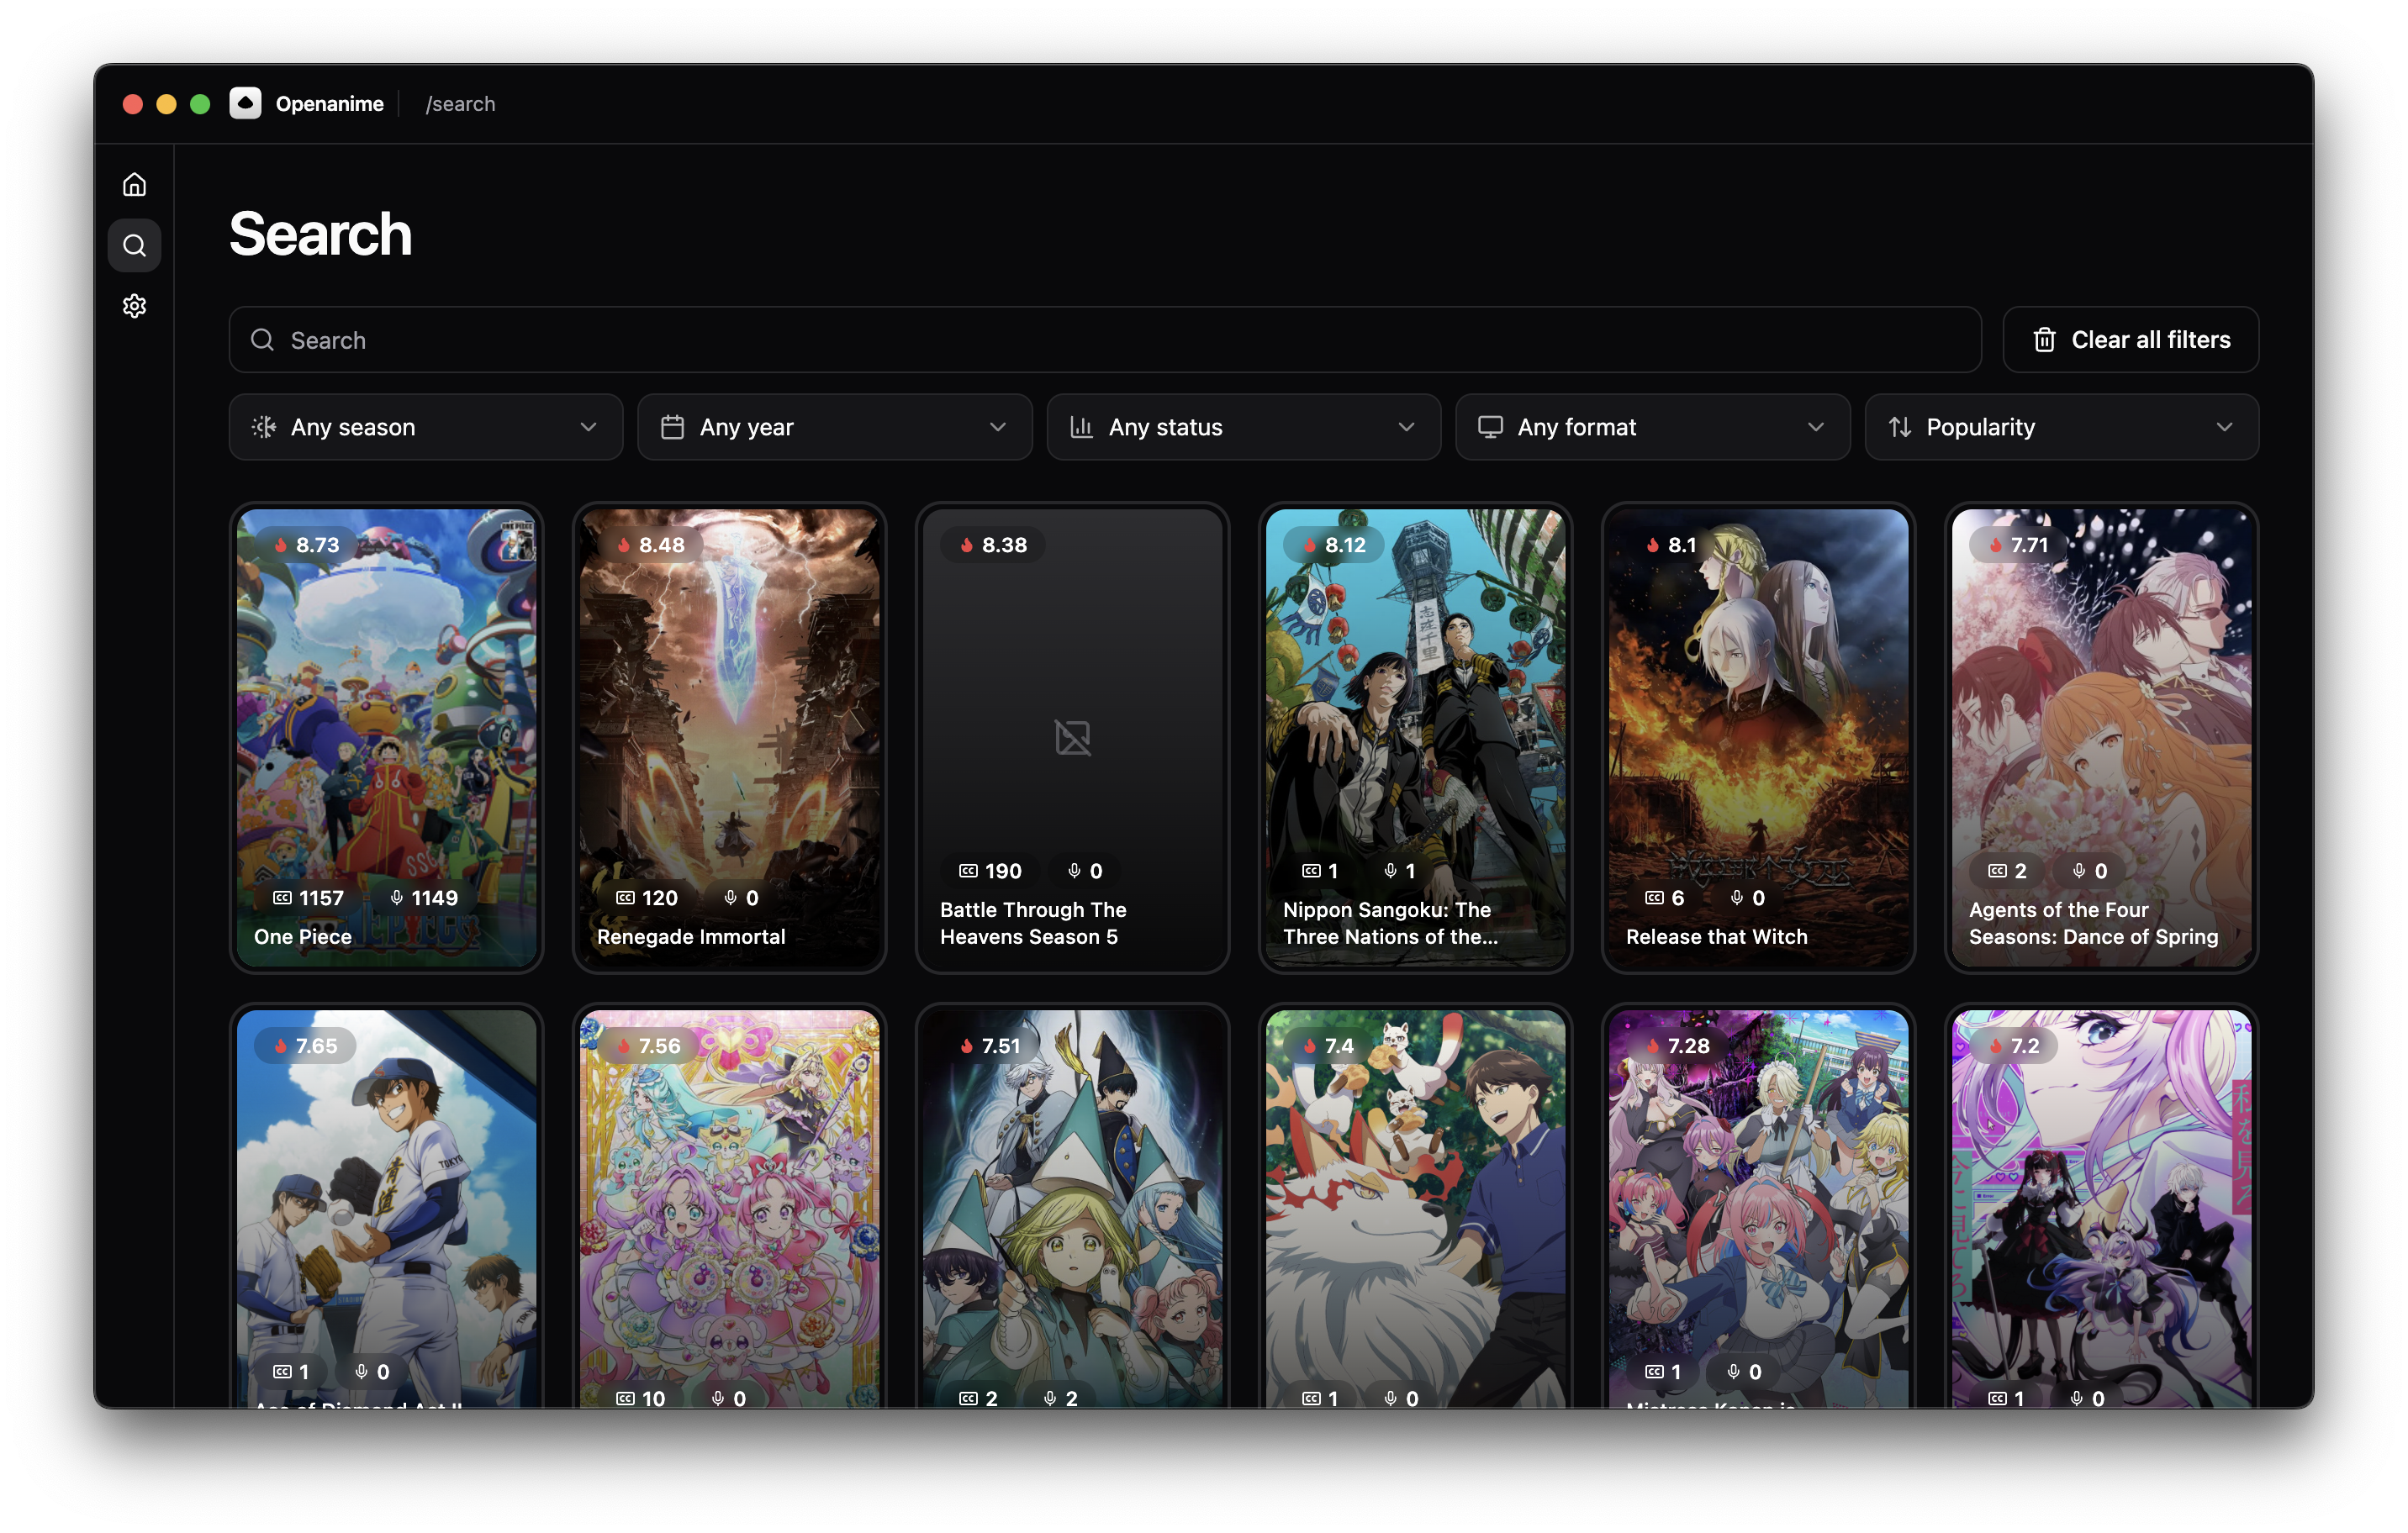The height and width of the screenshot is (1533, 2408).
Task: Click the 190 subtitle count badge
Action: point(990,871)
